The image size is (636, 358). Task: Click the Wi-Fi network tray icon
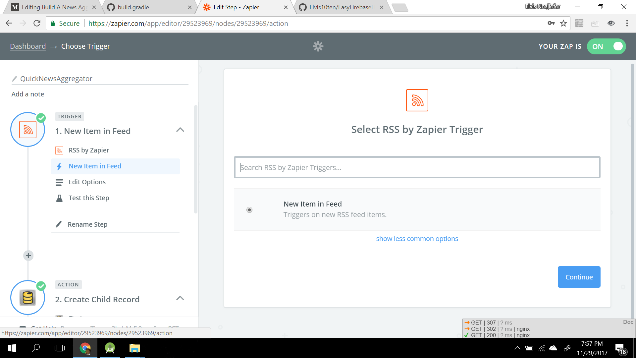coord(542,348)
